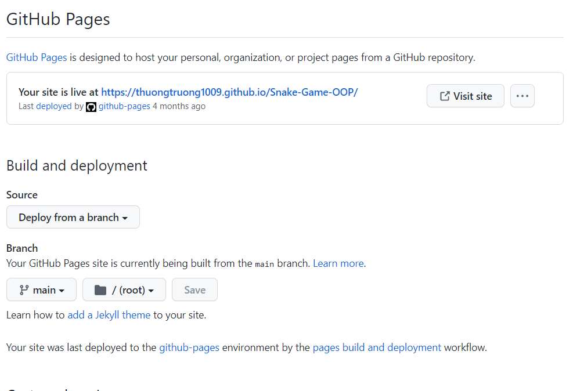
Task: Open the add a Jekyll theme link
Action: click(109, 315)
